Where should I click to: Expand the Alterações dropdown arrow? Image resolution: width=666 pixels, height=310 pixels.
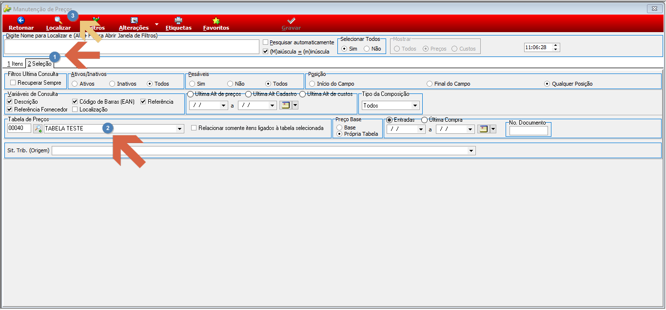(157, 24)
